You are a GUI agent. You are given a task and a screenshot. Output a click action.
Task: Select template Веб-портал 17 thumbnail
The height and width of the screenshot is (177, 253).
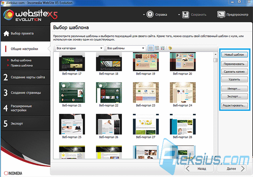pos(72,62)
